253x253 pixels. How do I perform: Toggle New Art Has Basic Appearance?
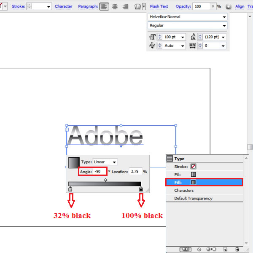tap(186, 249)
